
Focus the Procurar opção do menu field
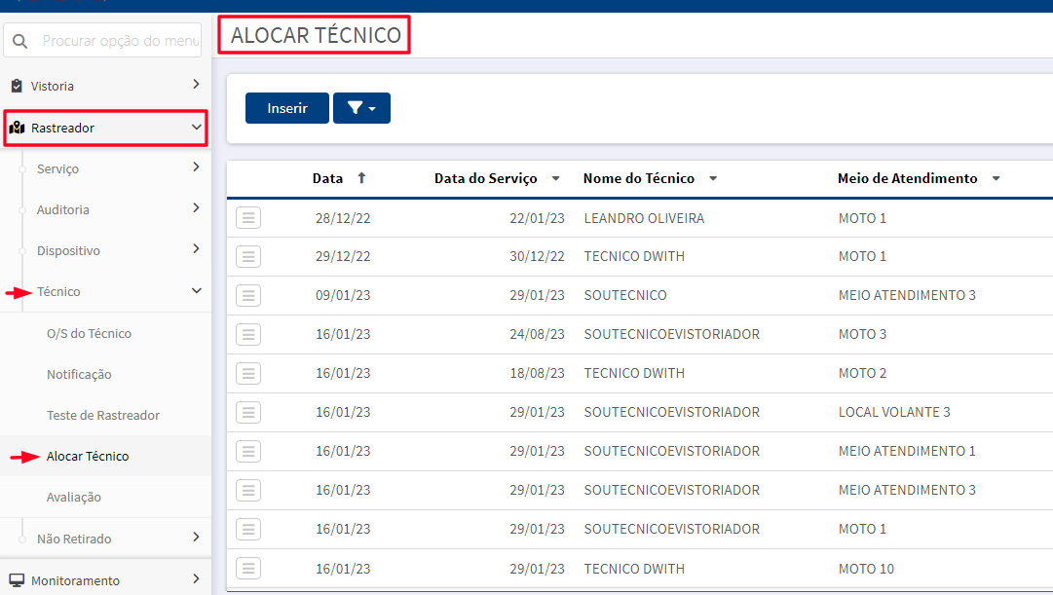pyautogui.click(x=102, y=40)
